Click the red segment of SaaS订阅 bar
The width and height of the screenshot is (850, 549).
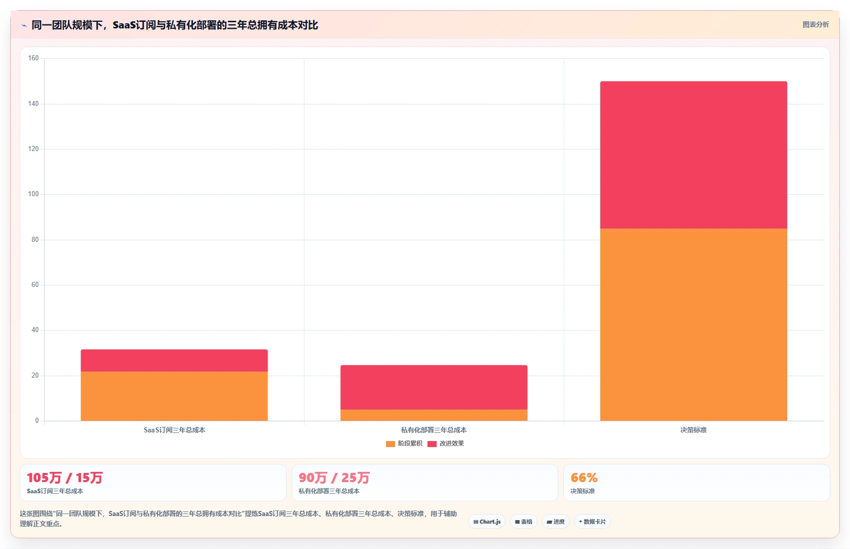pos(174,360)
